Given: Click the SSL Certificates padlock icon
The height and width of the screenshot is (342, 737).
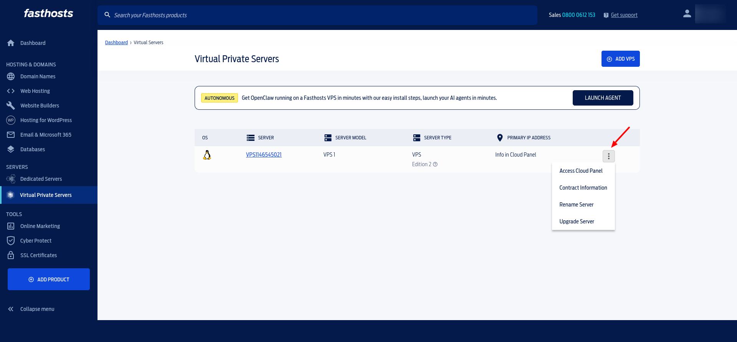Looking at the screenshot, I should click(11, 255).
